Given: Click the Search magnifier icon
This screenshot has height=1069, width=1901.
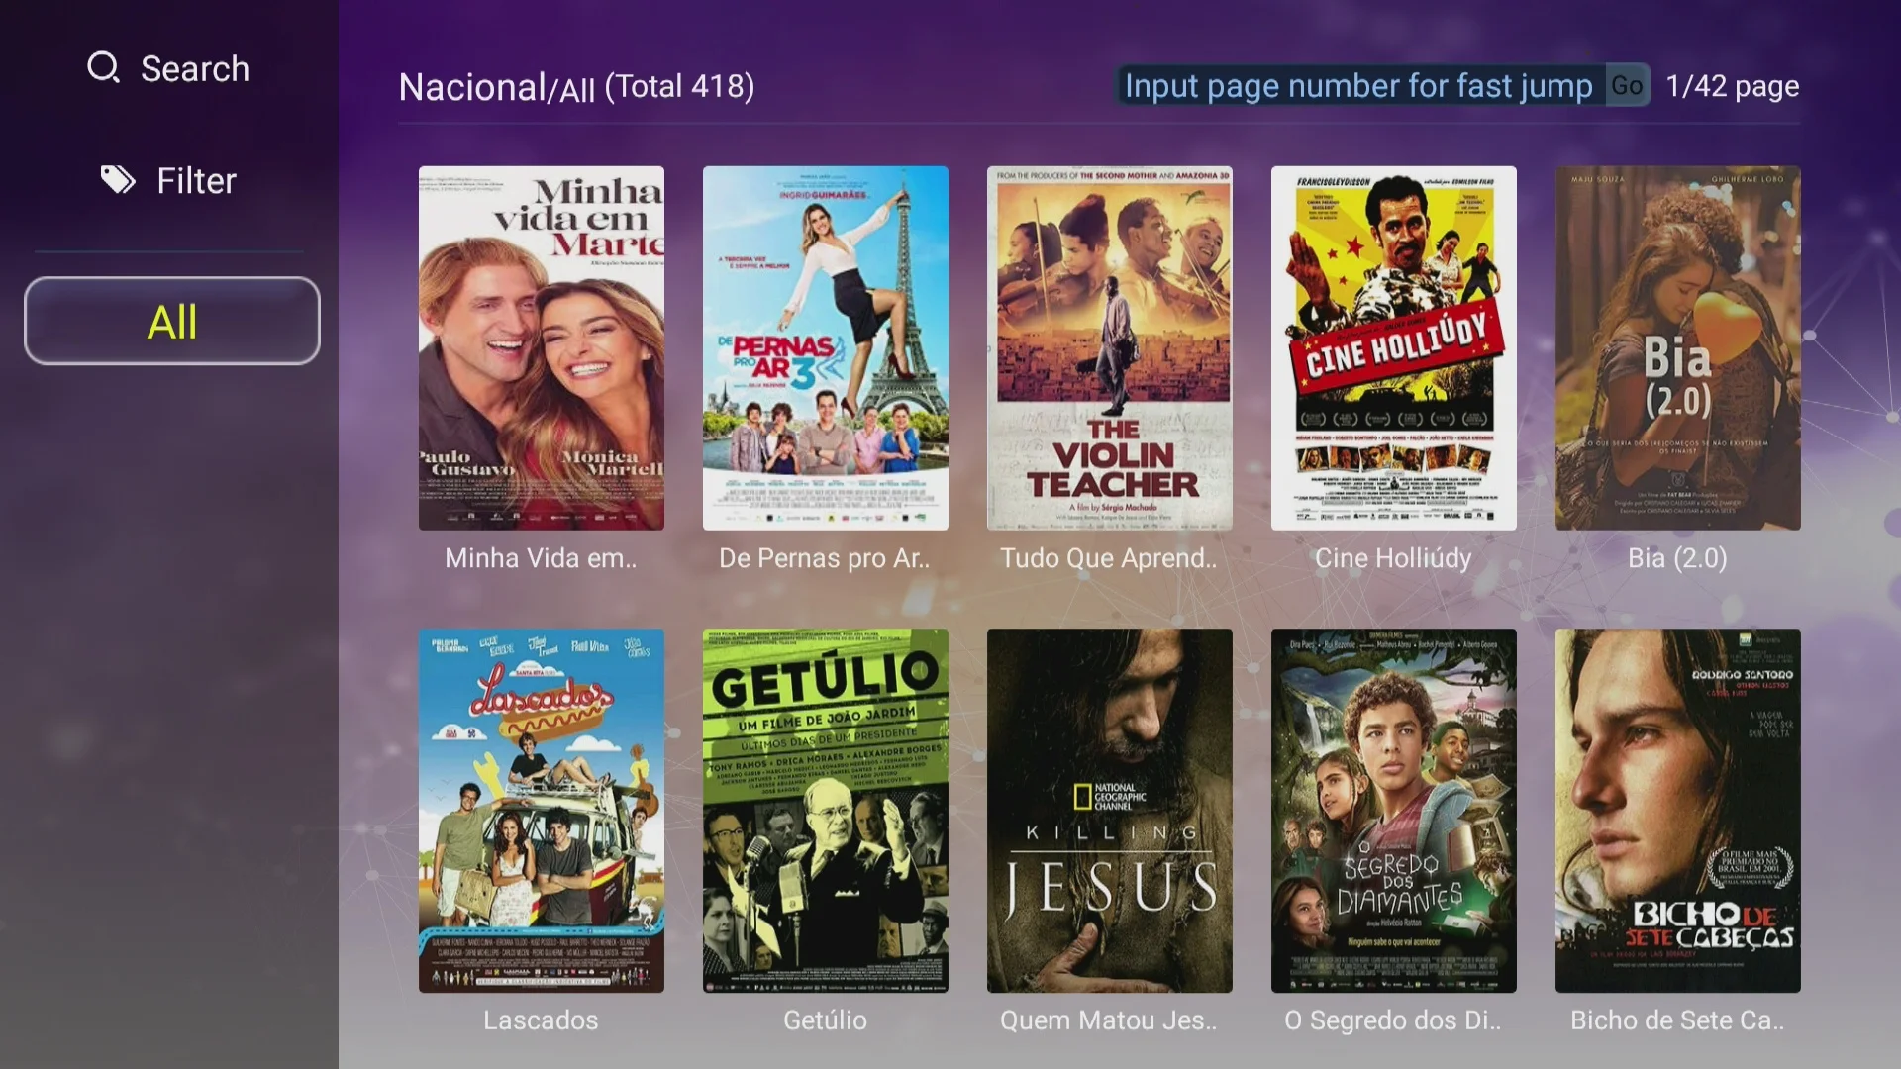Looking at the screenshot, I should [x=103, y=68].
